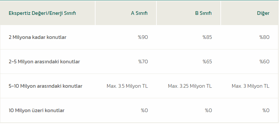Click the %0 value in A Sınıfı column
This screenshot has width=280, height=124.
[x=144, y=110]
